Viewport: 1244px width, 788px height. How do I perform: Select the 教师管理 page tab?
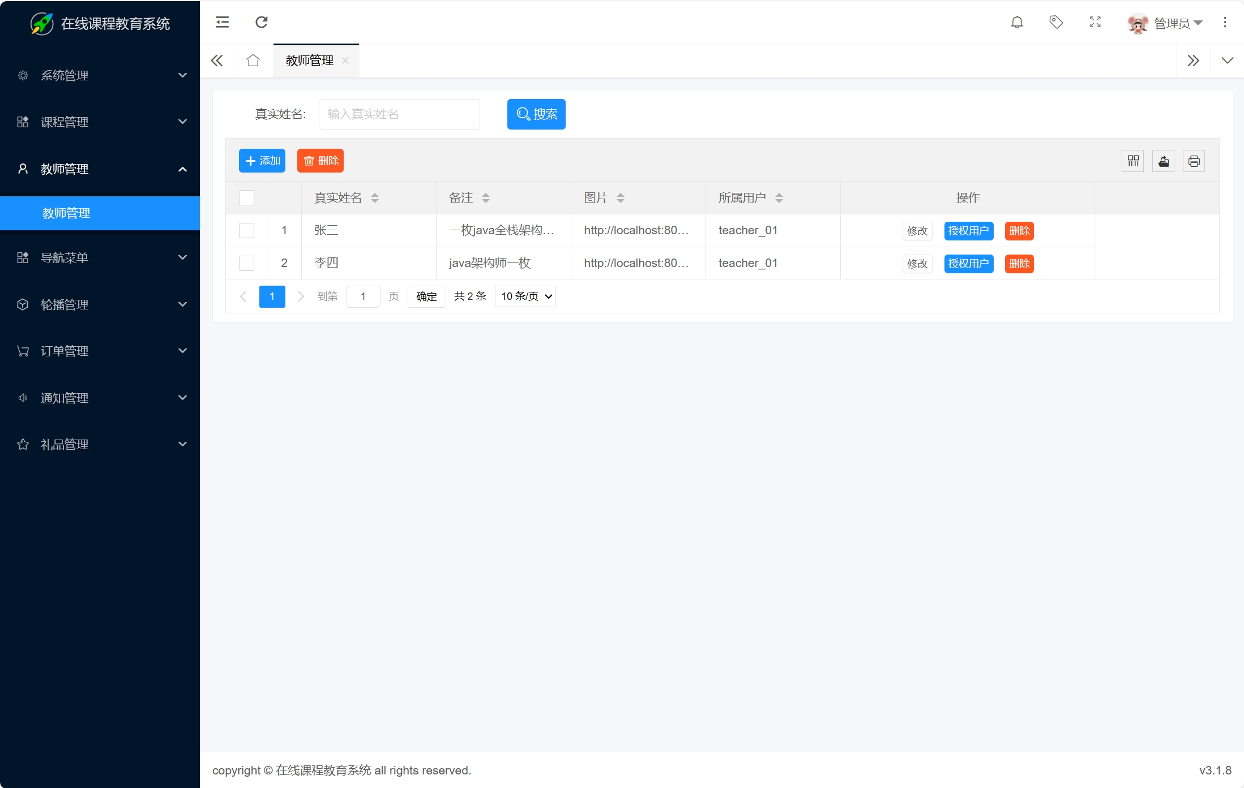pyautogui.click(x=310, y=61)
